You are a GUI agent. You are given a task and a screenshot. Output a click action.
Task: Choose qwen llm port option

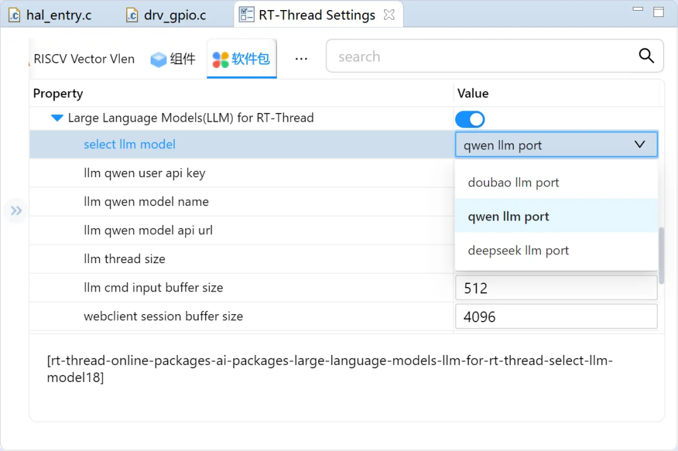(556, 217)
